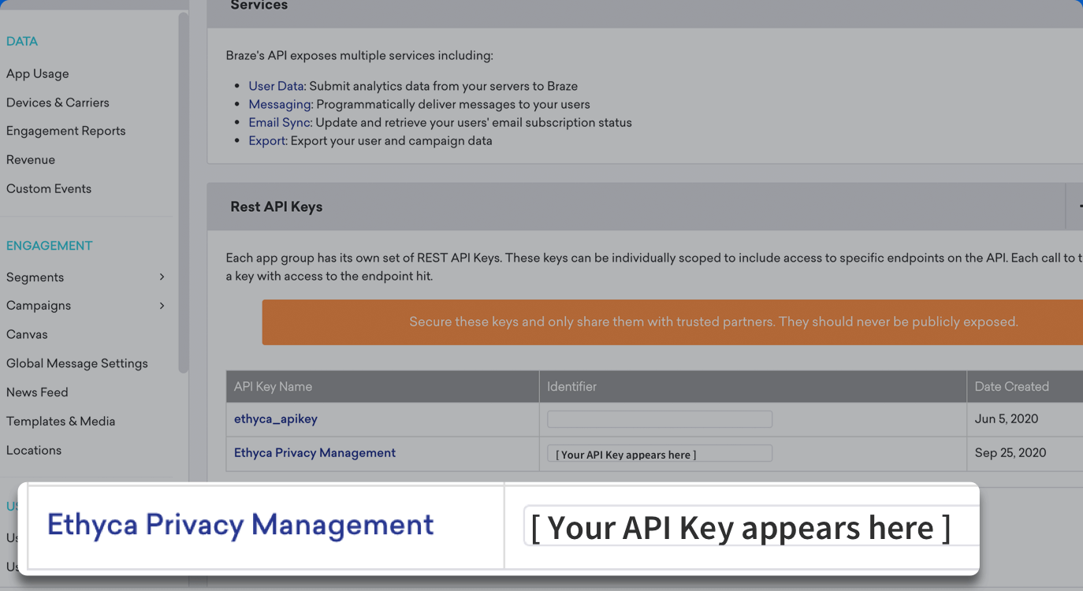Follow the Export link
1083x591 pixels.
point(267,140)
